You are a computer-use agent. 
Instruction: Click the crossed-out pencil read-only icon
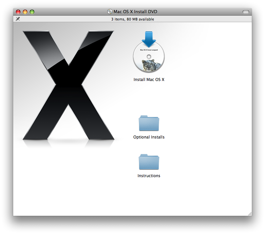[18, 19]
